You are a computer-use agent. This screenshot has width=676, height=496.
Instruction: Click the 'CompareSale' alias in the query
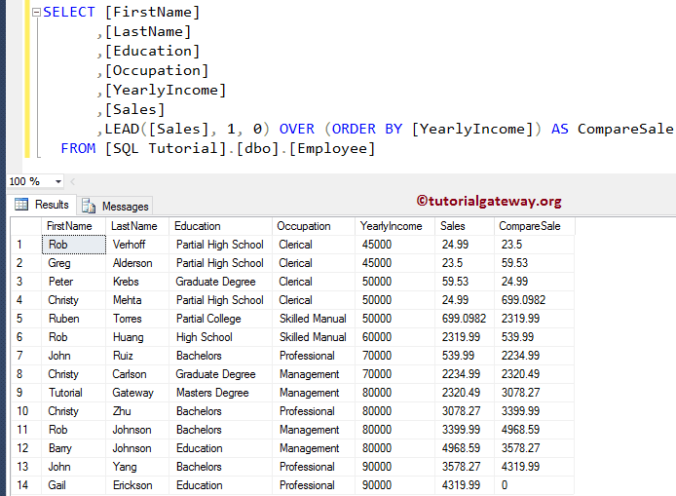pyautogui.click(x=625, y=129)
